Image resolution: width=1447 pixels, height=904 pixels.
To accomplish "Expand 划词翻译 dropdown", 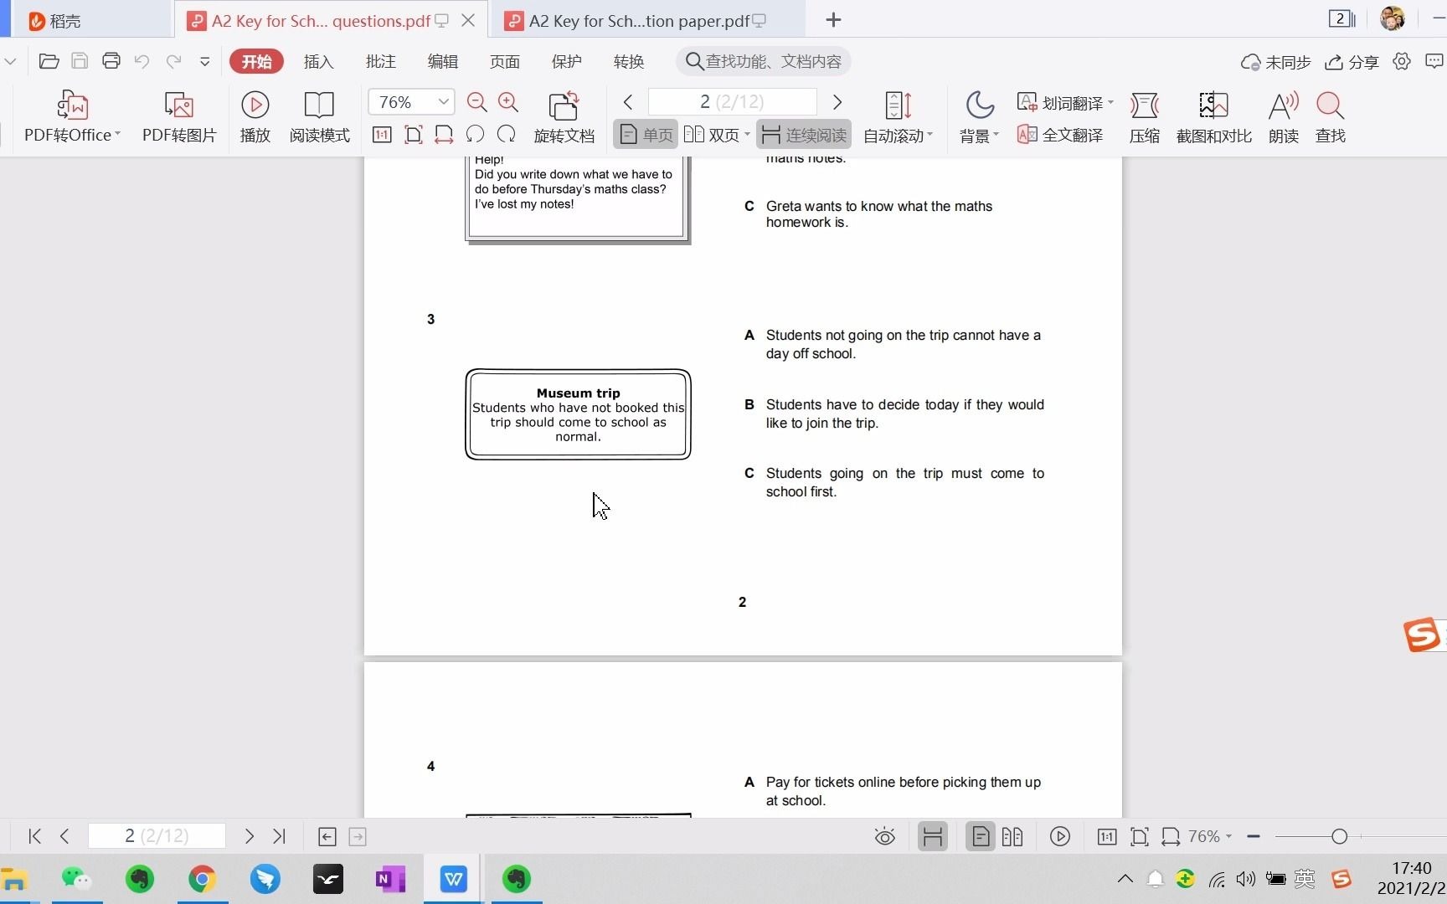I will [1110, 103].
